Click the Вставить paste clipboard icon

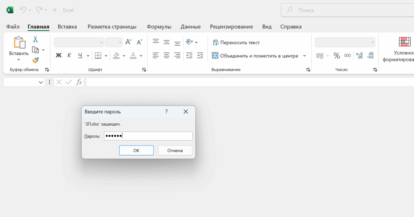pos(19,42)
